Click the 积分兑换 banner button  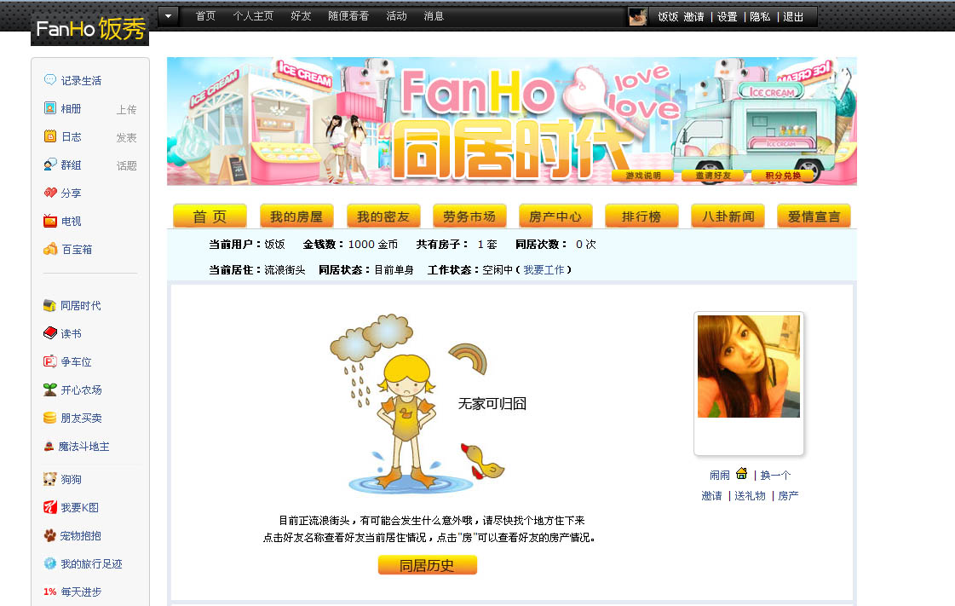coord(783,176)
